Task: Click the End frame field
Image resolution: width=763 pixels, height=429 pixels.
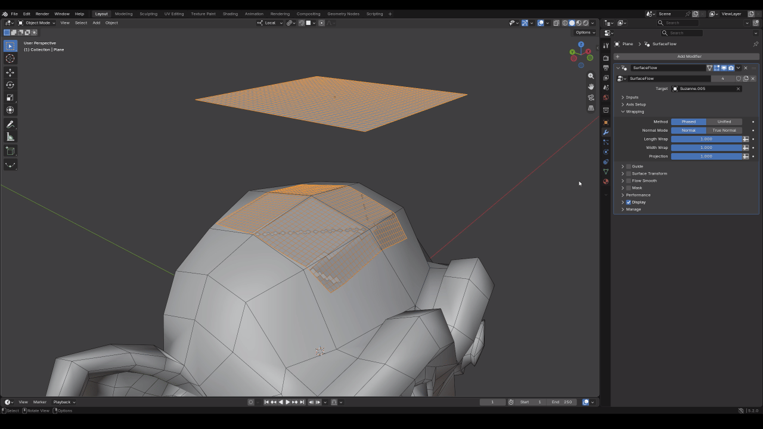Action: 562,402
